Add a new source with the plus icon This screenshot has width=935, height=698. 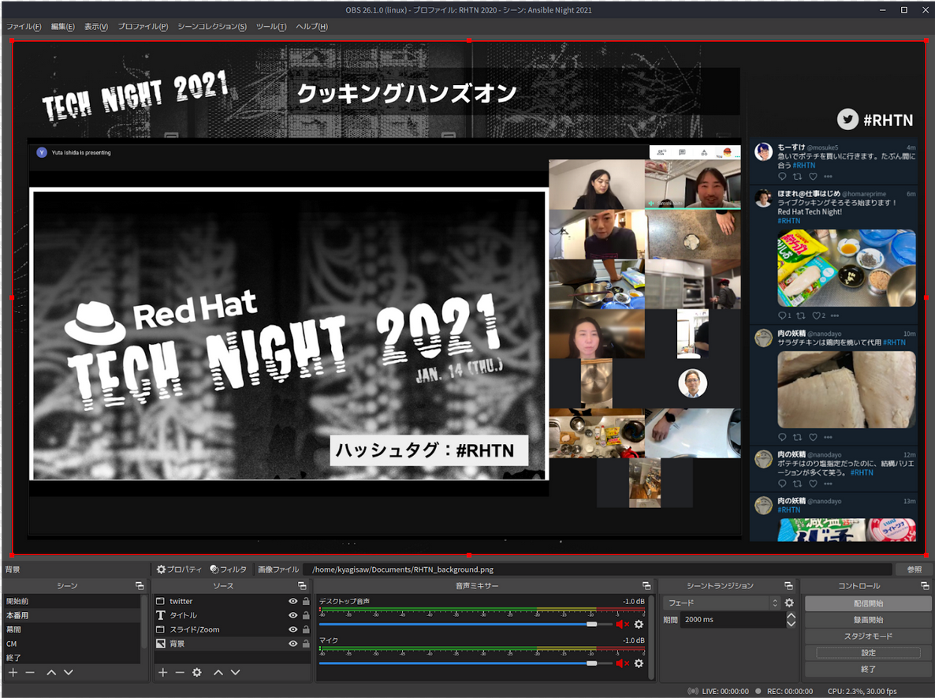click(162, 672)
